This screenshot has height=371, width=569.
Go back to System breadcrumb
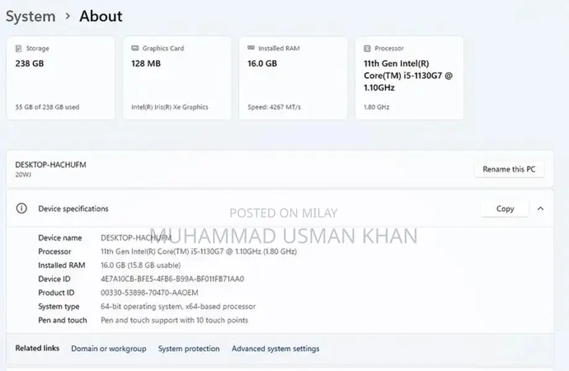pos(30,17)
